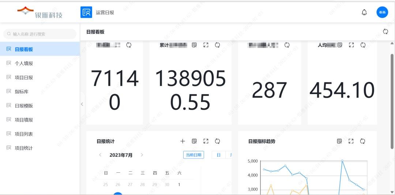Click the add plus icon in 日报统计
Viewport: 395px width, 195px height.
click(183, 141)
